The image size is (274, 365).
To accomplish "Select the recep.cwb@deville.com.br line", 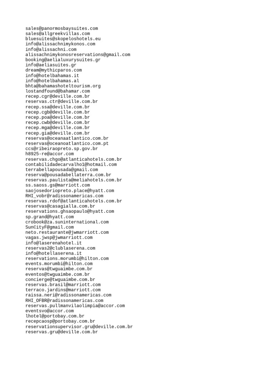I will pos(57,123).
